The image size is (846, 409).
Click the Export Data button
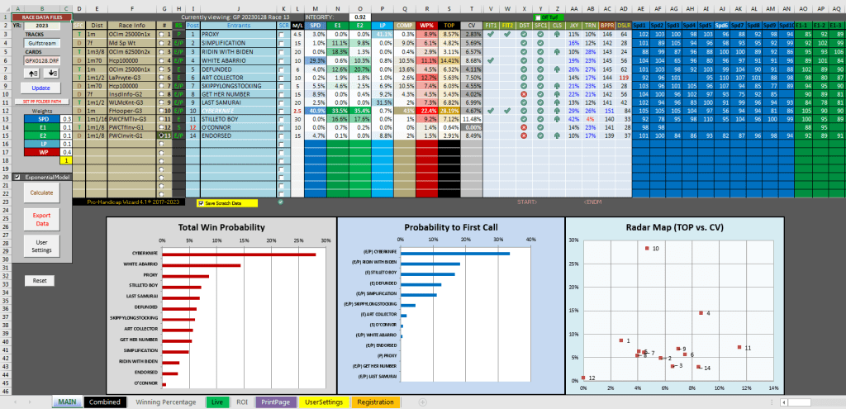tap(41, 220)
